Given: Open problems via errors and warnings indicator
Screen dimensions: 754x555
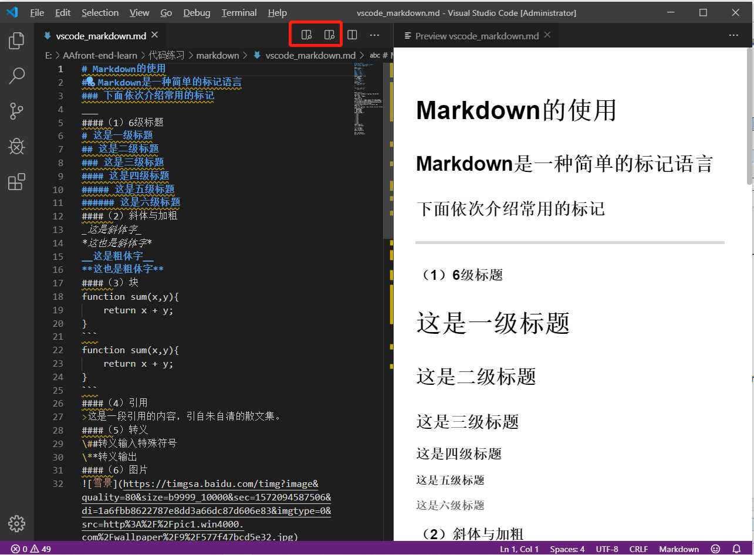Looking at the screenshot, I should pos(31,549).
